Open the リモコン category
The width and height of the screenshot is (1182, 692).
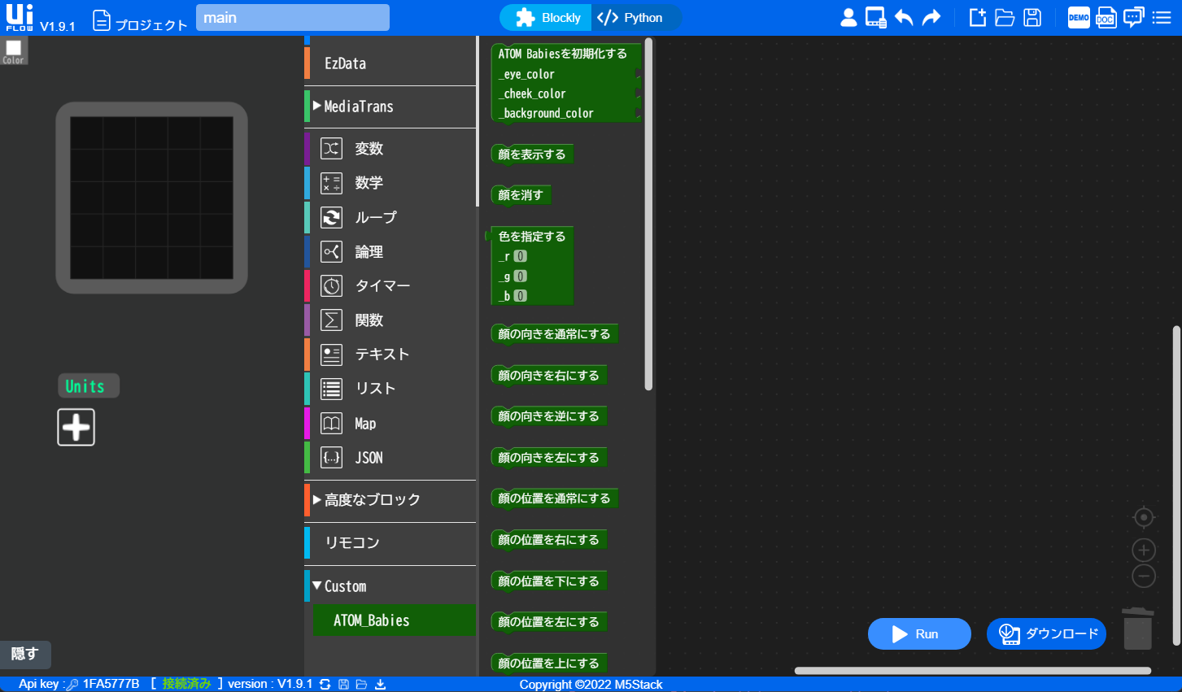pos(390,542)
